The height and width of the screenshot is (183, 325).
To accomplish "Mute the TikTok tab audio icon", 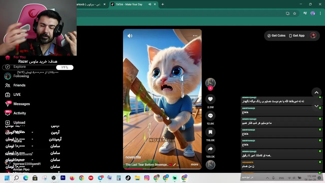I will point(150,4).
